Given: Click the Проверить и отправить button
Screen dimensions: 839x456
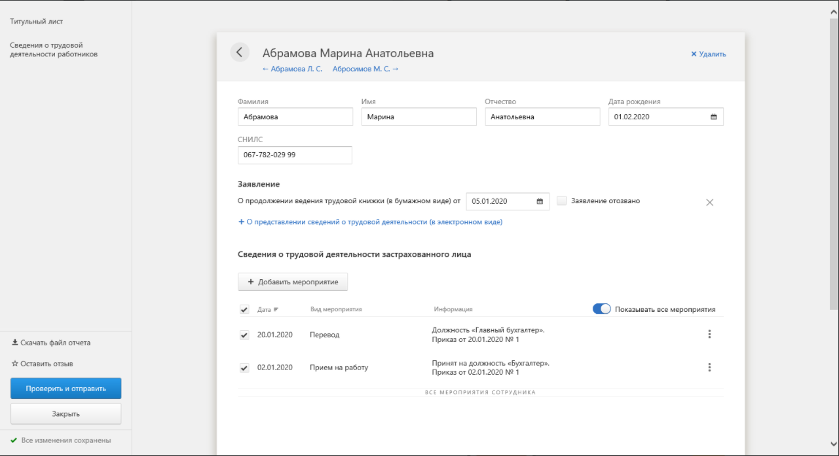Looking at the screenshot, I should pos(65,389).
